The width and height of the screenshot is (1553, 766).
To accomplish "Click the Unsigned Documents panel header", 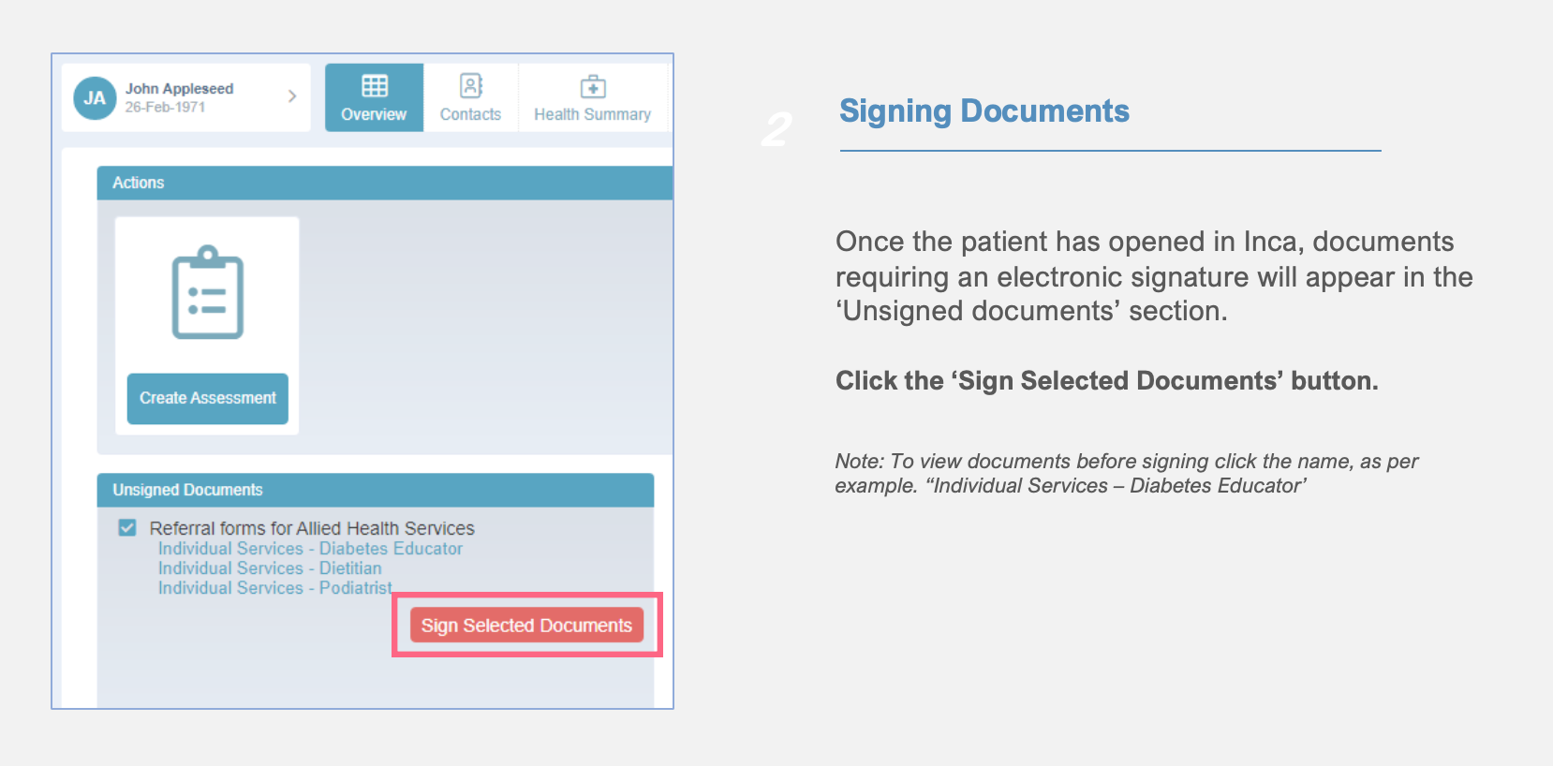I will tap(376, 490).
